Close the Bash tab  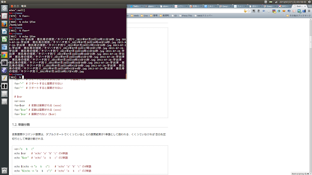coord(305,6)
